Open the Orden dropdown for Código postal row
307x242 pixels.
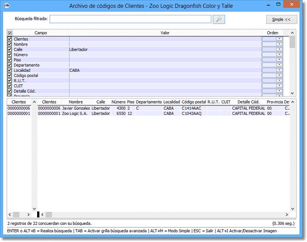(x=279, y=75)
